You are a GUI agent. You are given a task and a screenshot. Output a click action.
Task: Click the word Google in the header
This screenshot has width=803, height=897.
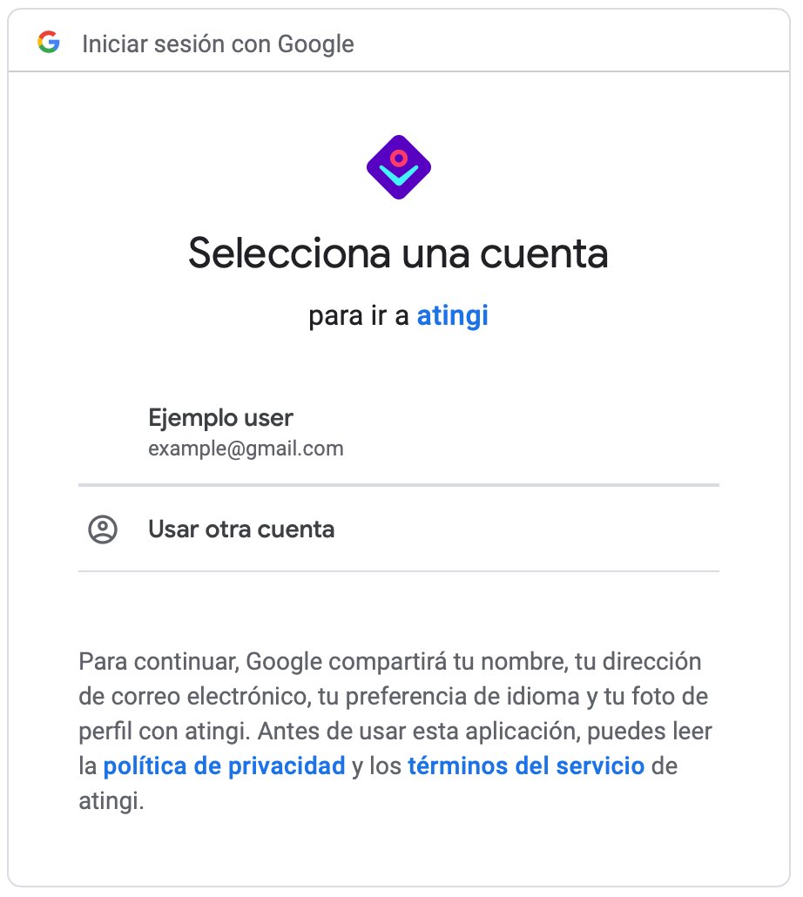click(315, 44)
